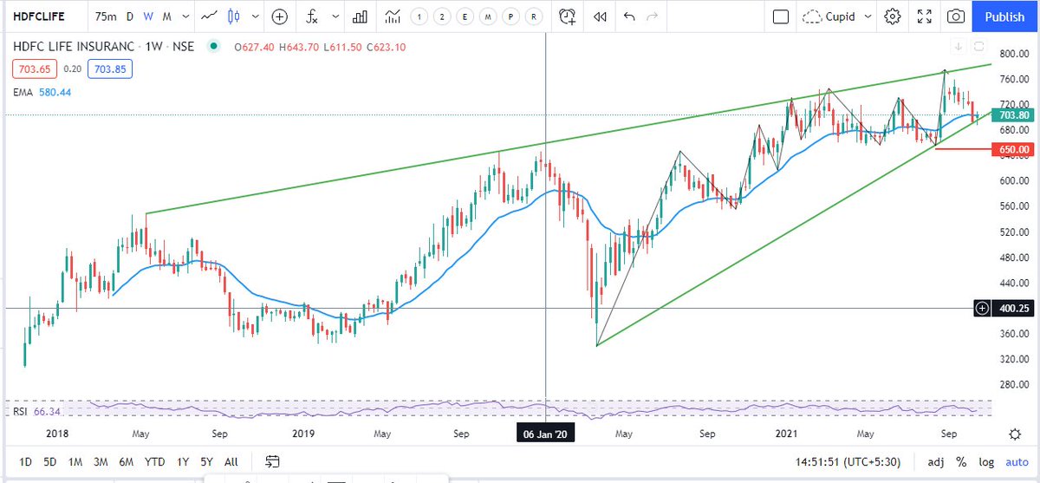Click the red sell price 703.65
The height and width of the screenshot is (483, 1040).
[x=33, y=69]
